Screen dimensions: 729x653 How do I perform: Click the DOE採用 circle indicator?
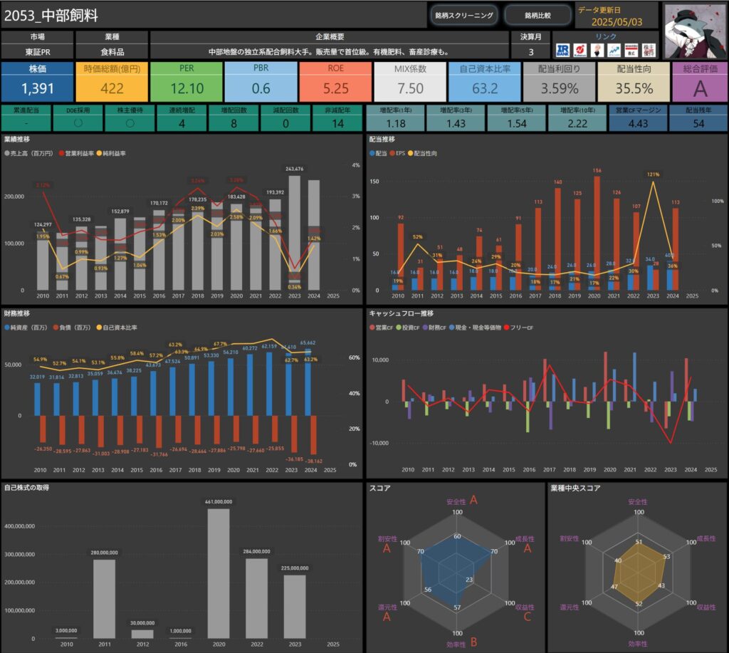pyautogui.click(x=78, y=122)
